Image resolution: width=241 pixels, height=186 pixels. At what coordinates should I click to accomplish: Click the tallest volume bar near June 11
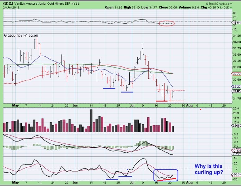(91, 120)
